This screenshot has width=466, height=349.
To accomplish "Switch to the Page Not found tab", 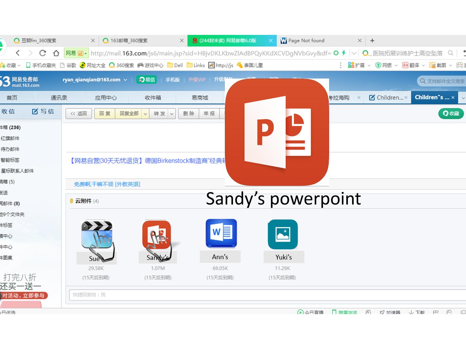I will click(321, 40).
